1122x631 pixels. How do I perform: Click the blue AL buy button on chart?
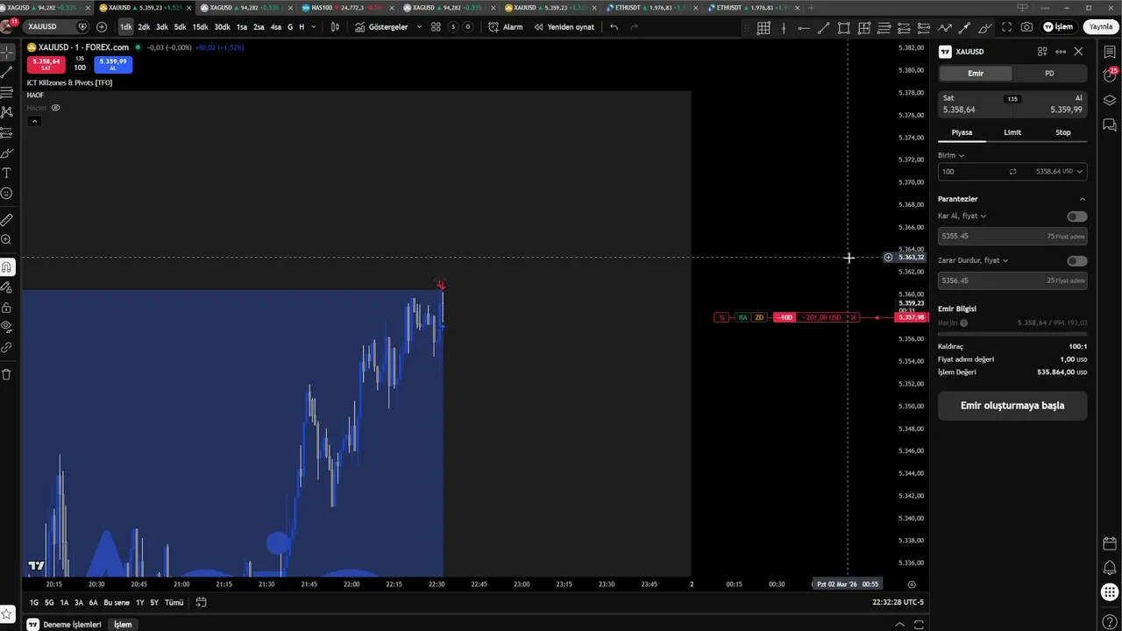(x=113, y=64)
